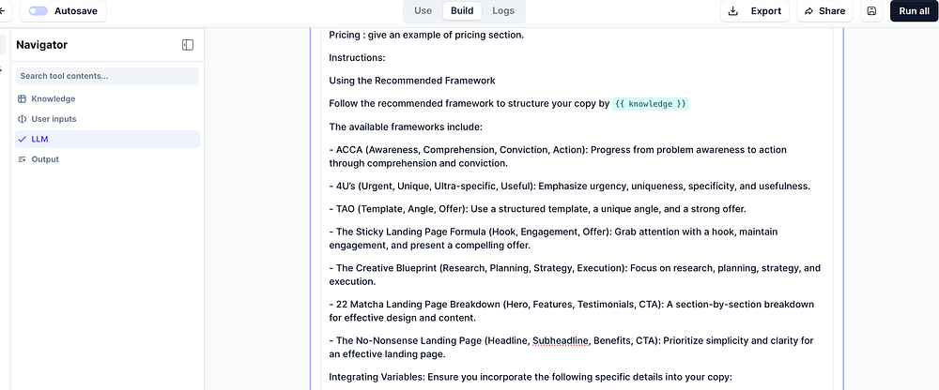
Task: Click the Export button label
Action: [x=766, y=10]
